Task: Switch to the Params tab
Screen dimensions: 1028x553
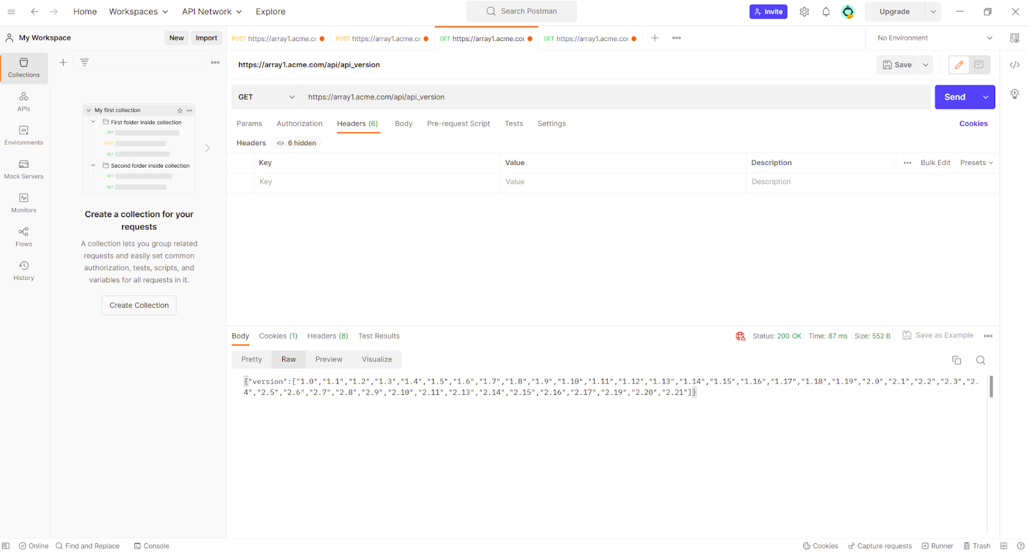Action: point(249,124)
